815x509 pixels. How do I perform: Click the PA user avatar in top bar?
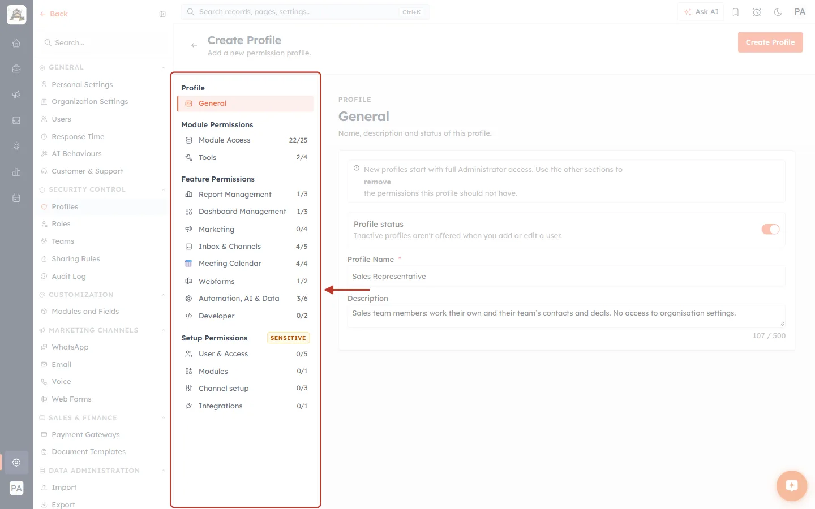click(x=800, y=12)
